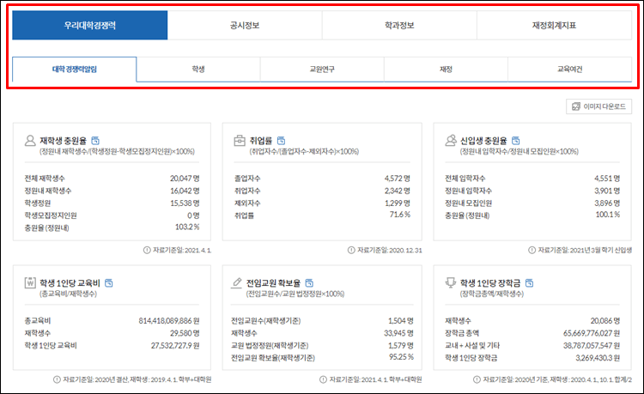Select the 정원내 모집인원 value 3,896 명
This screenshot has width=644, height=394.
click(607, 203)
